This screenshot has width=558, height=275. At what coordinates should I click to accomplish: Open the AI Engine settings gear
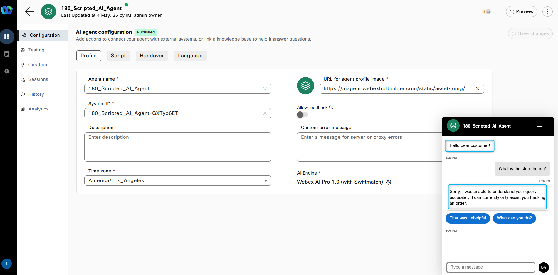tap(389, 182)
